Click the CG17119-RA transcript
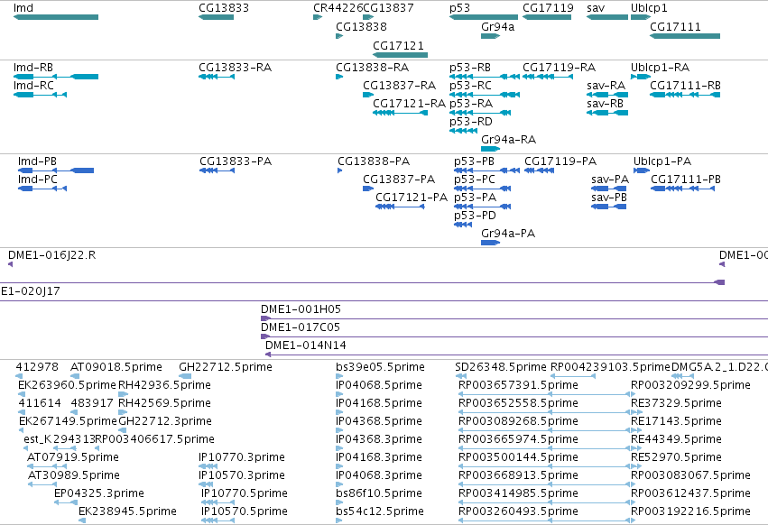768x525 pixels. coord(548,77)
